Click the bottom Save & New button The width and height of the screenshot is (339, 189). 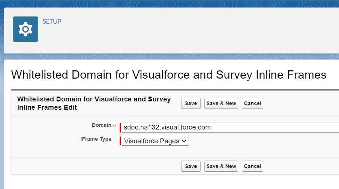(221, 166)
